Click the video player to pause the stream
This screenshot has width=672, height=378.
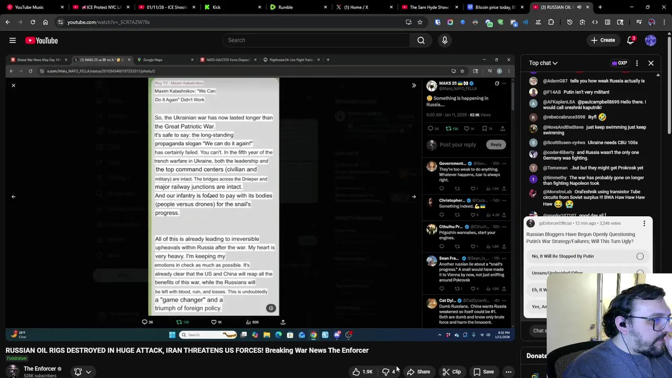[x=260, y=197]
